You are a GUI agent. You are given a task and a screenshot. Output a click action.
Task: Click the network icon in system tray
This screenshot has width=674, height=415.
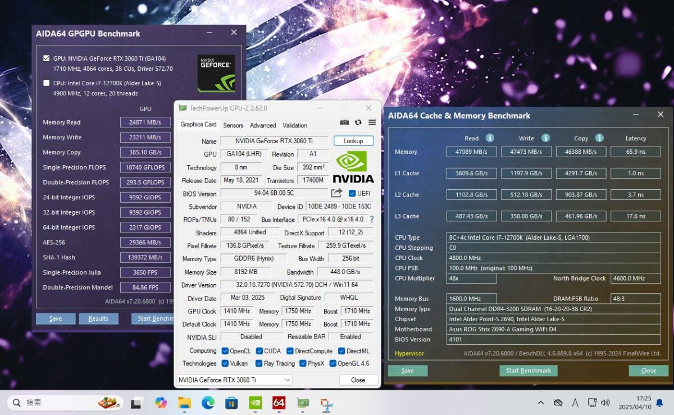coord(591,403)
